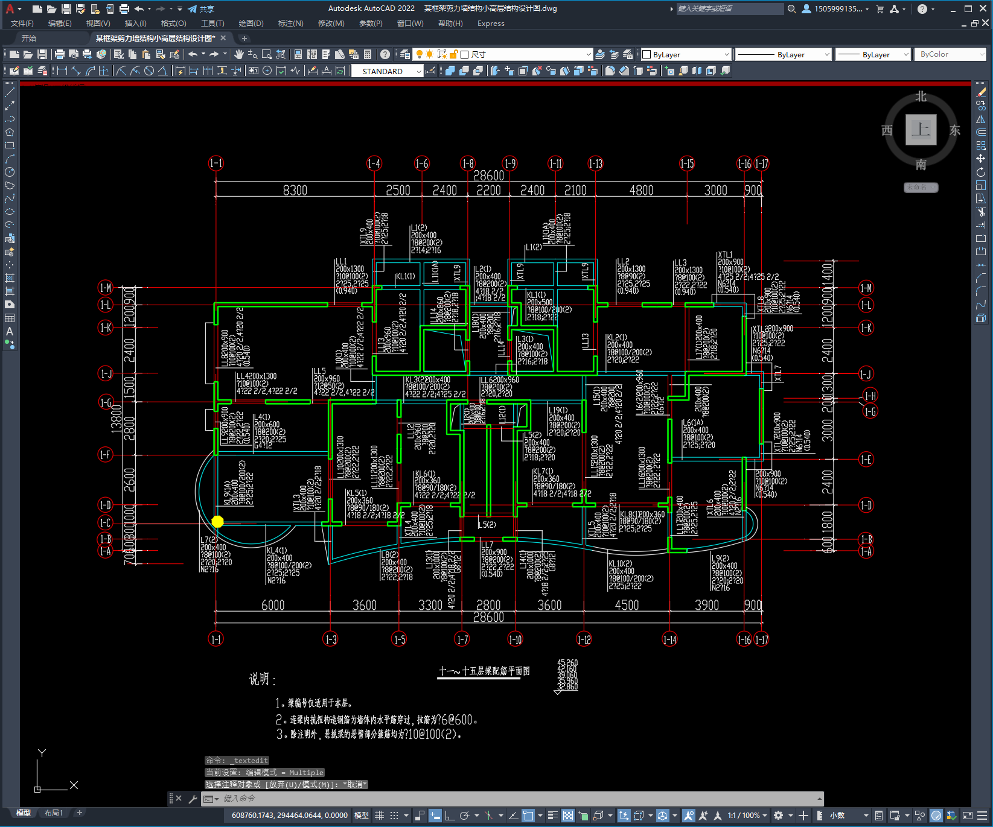Image resolution: width=993 pixels, height=827 pixels.
Task: Toggle transparency display in status bar
Action: pyautogui.click(x=568, y=816)
